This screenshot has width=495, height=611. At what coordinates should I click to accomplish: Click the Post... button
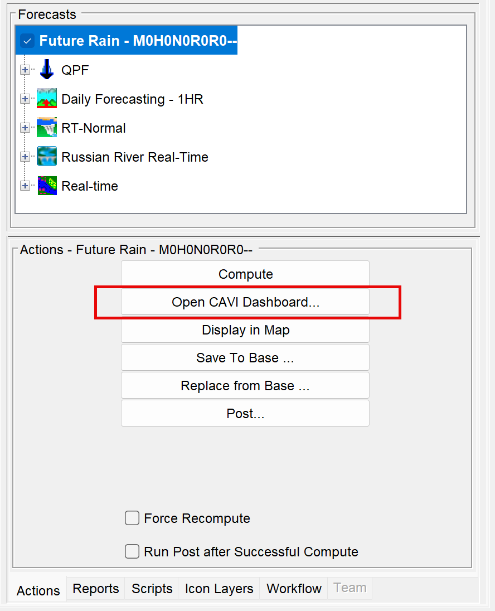click(x=245, y=414)
